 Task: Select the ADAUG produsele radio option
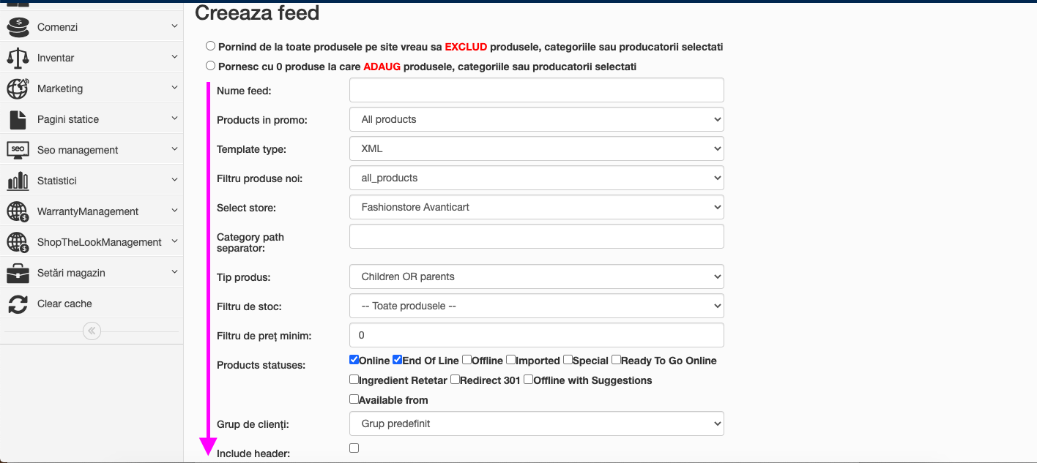tap(211, 65)
